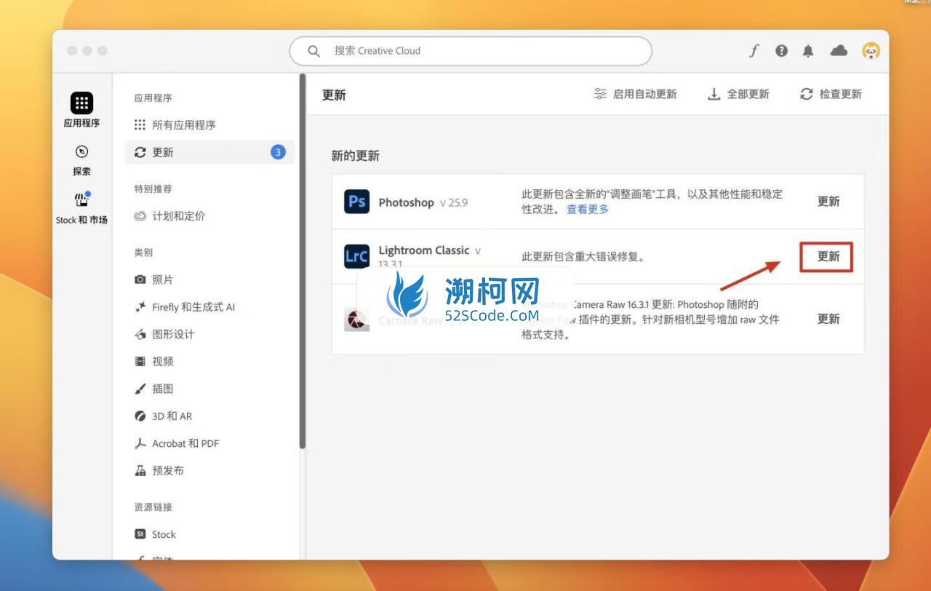Open cloud sync status icon
931x591 pixels.
pos(839,50)
